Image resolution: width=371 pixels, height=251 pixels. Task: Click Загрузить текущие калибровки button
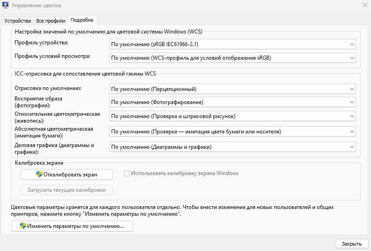pos(66,190)
